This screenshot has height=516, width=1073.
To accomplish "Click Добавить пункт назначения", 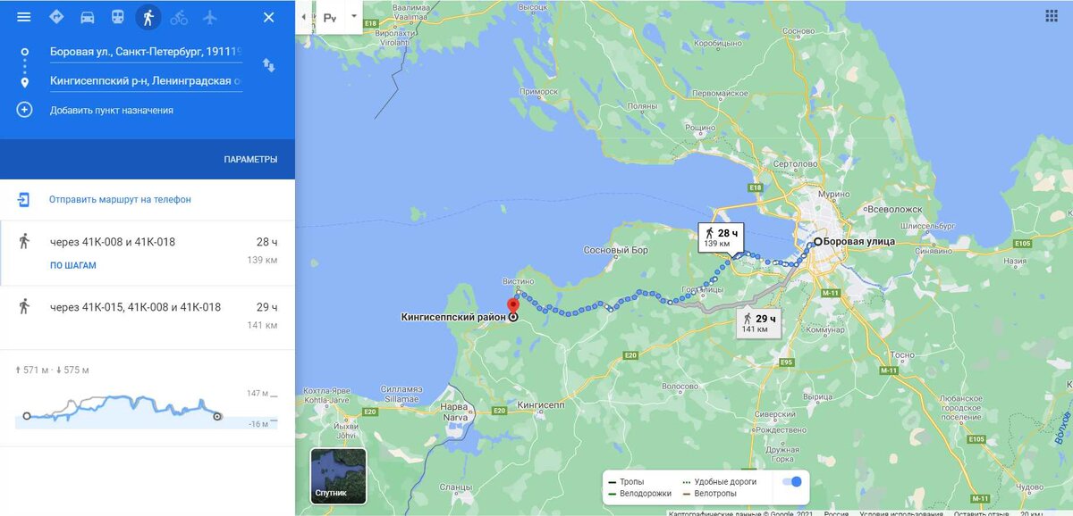I will [x=112, y=111].
